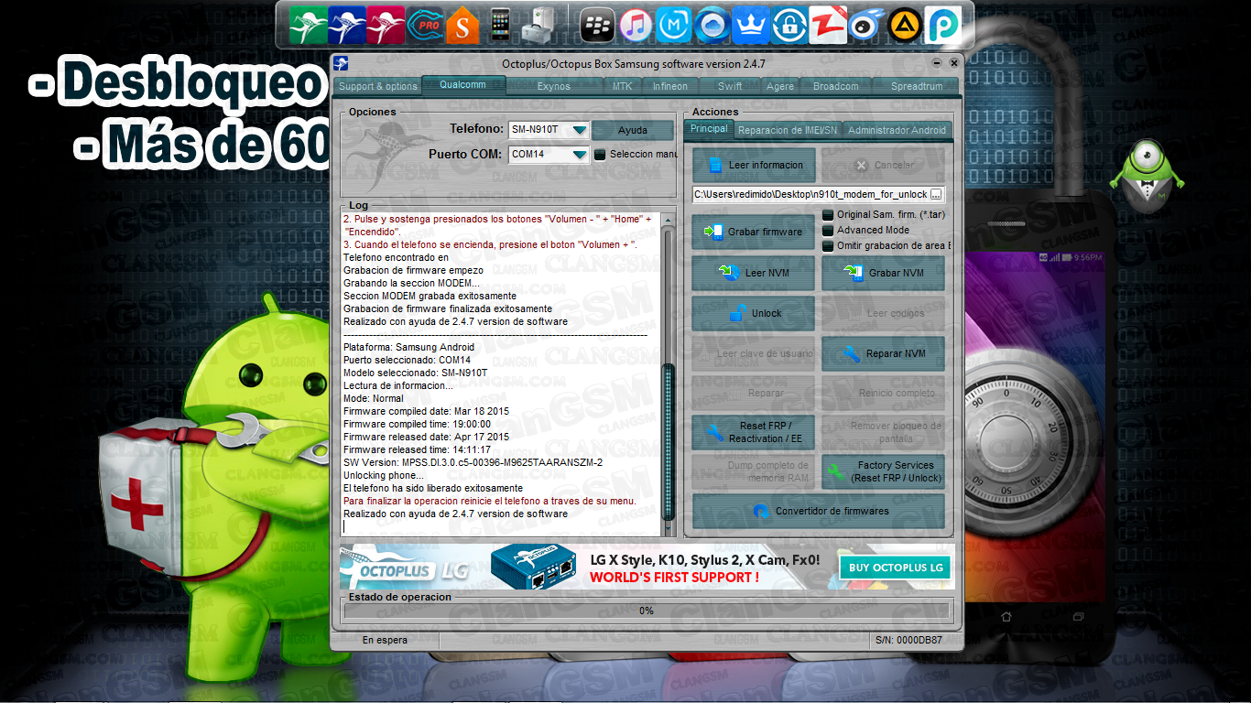The height and width of the screenshot is (703, 1251).
Task: Toggle the Advanced Mode checkbox
Action: point(828,230)
